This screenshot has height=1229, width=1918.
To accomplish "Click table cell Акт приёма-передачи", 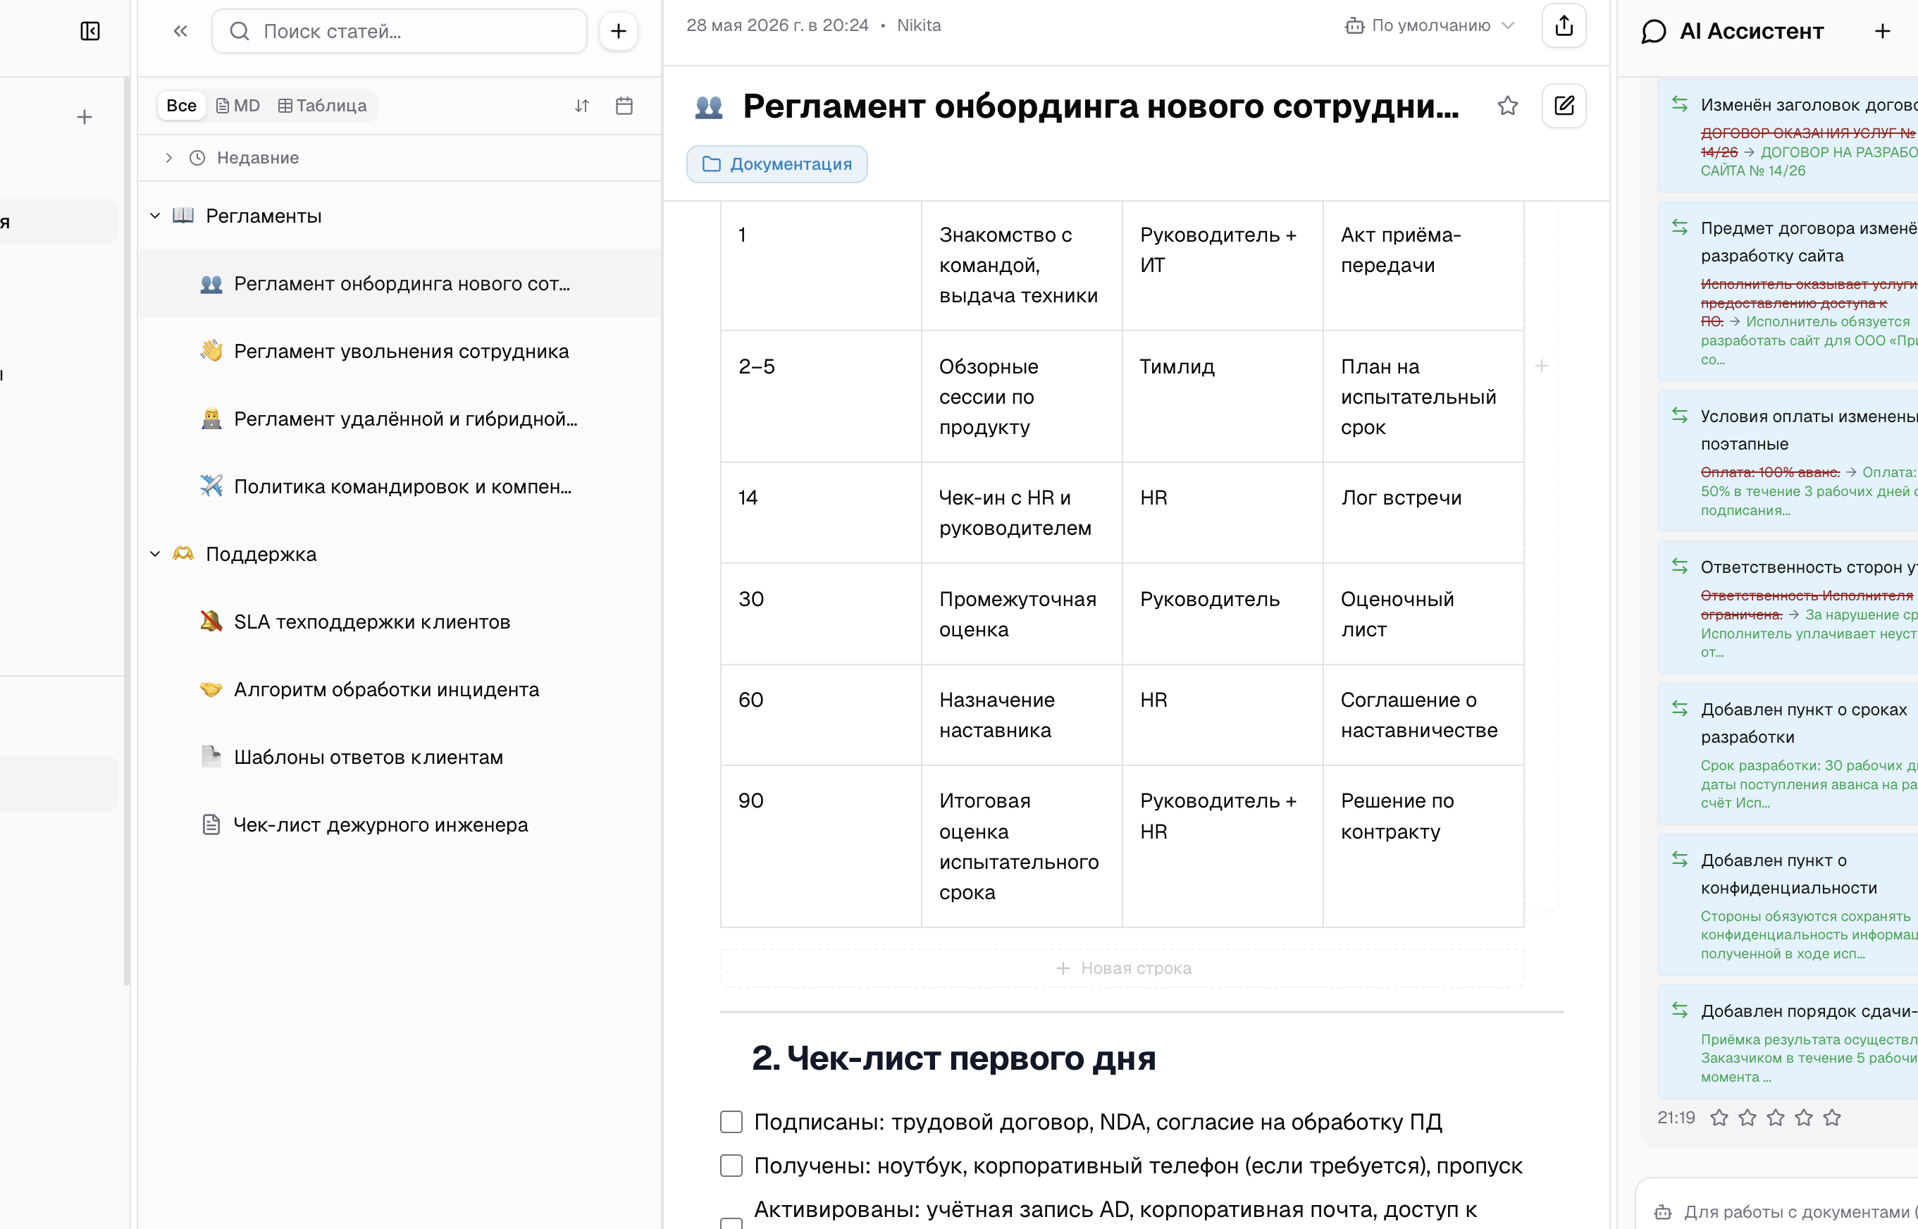I will click(1423, 266).
